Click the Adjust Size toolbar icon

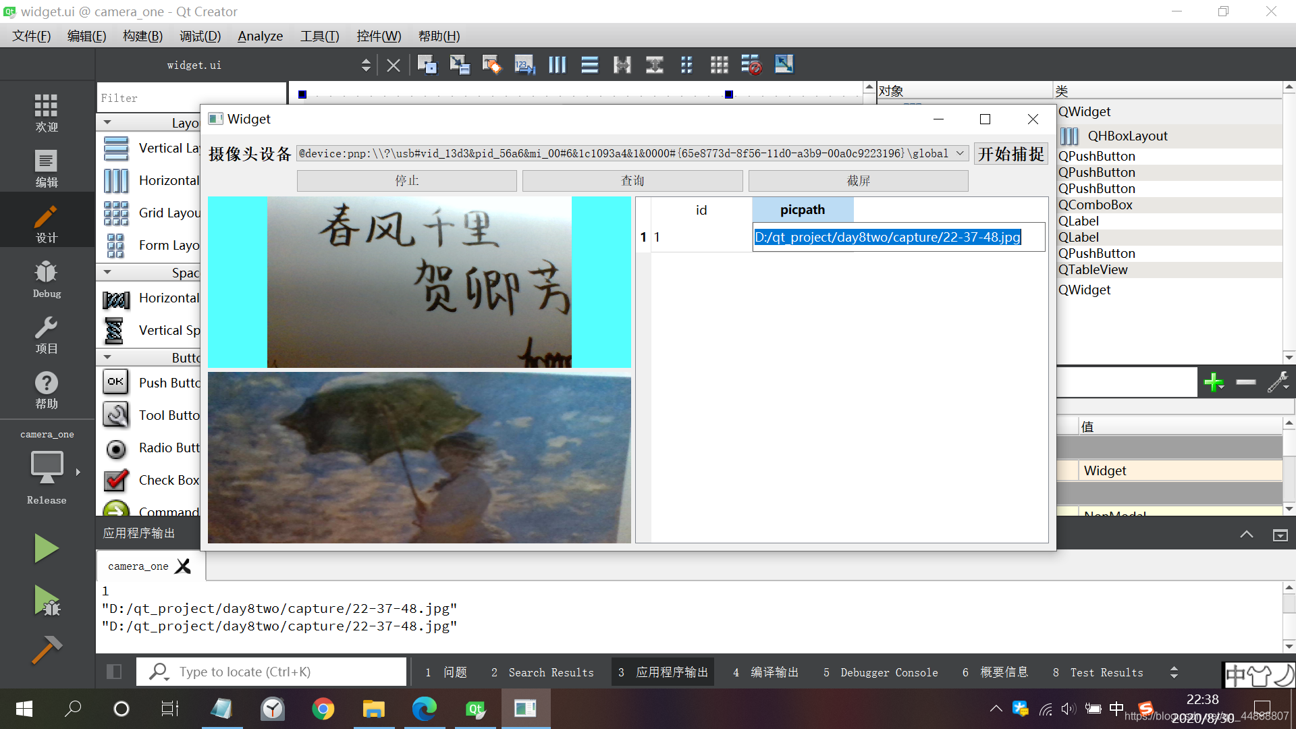click(784, 65)
